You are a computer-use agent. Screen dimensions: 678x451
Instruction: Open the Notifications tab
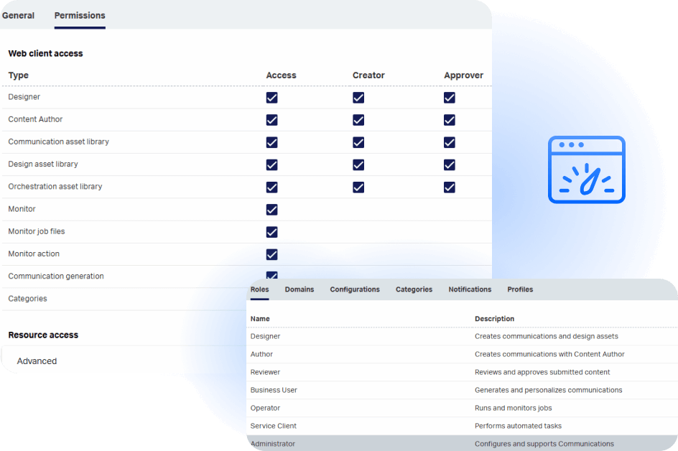[x=470, y=289]
